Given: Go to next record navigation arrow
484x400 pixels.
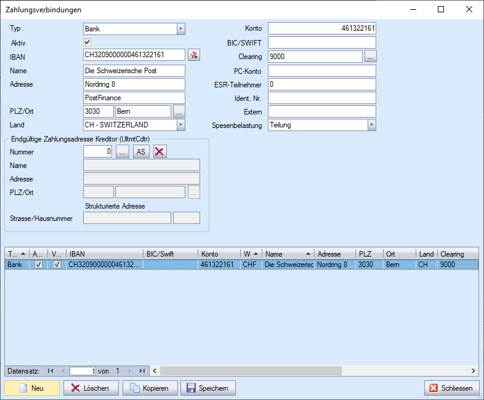Looking at the screenshot, I should 131,370.
